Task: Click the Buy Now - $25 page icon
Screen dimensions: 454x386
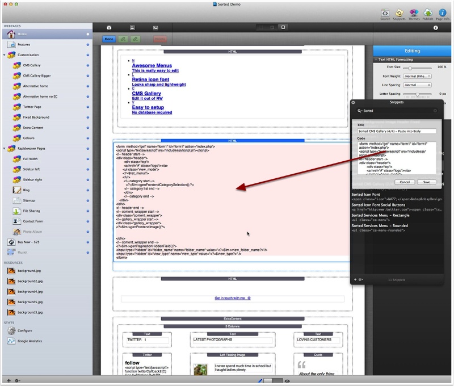Action: 11,242
